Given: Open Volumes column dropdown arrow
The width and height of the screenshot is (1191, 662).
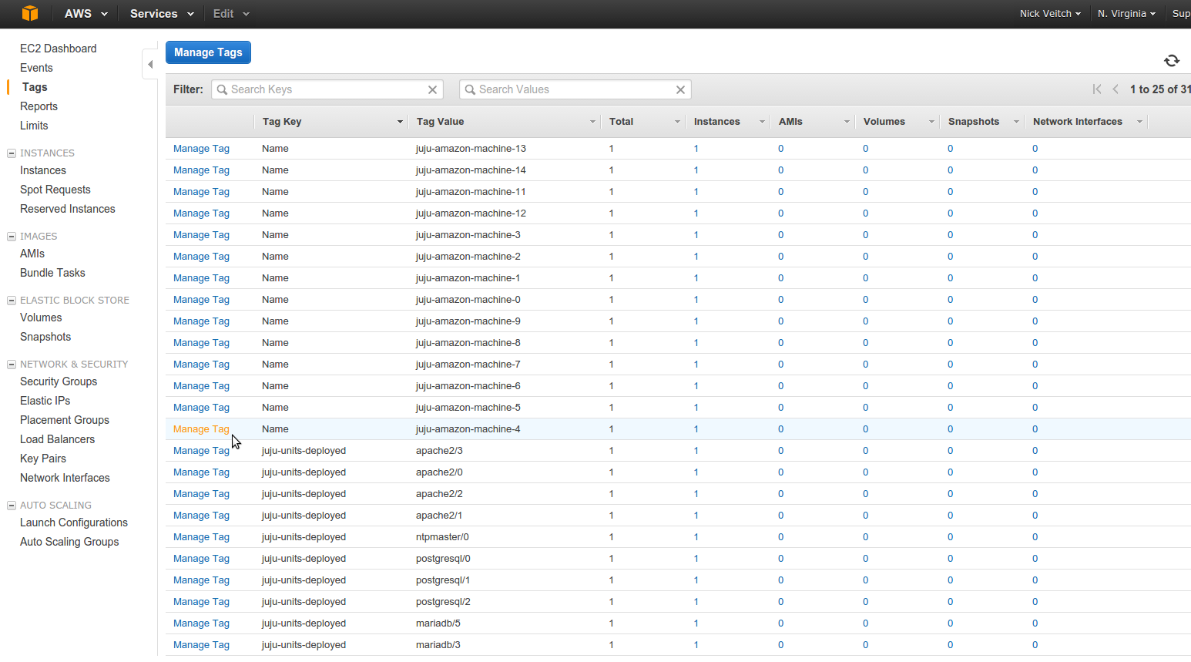Looking at the screenshot, I should tap(931, 122).
